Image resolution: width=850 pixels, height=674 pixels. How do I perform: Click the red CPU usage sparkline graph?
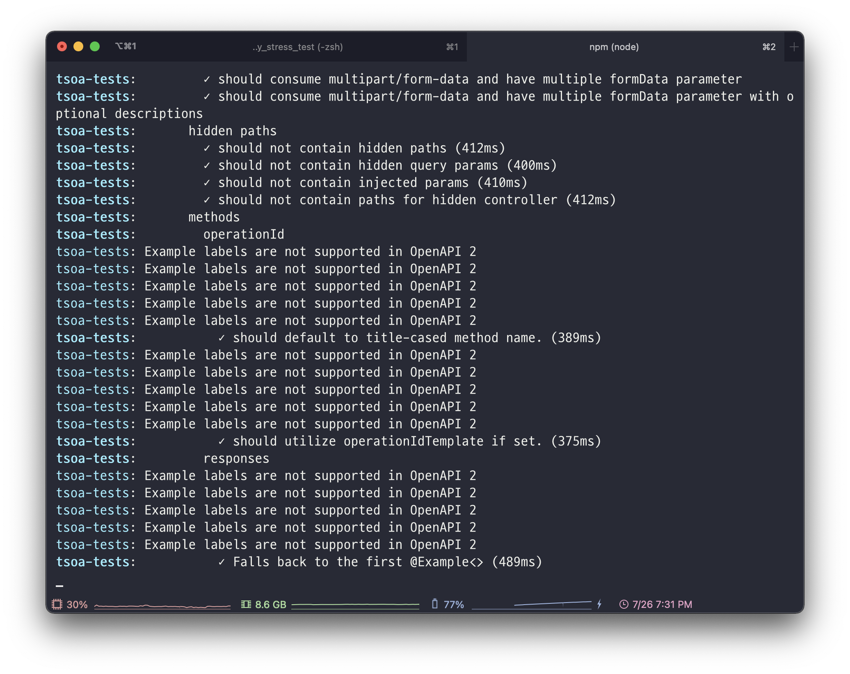point(162,606)
